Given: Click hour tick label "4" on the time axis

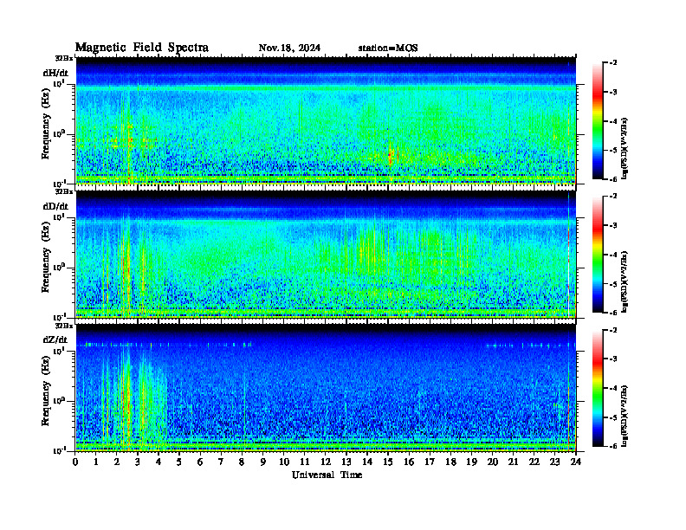Looking at the screenshot, I should point(159,462).
